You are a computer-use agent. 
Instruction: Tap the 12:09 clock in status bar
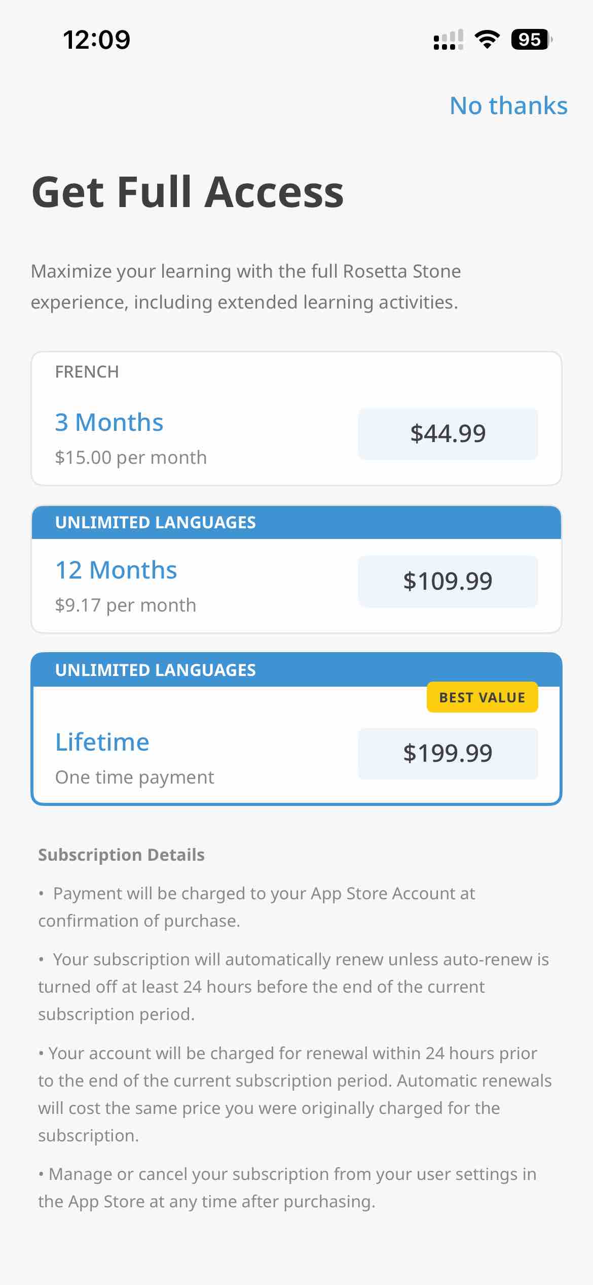pyautogui.click(x=97, y=39)
